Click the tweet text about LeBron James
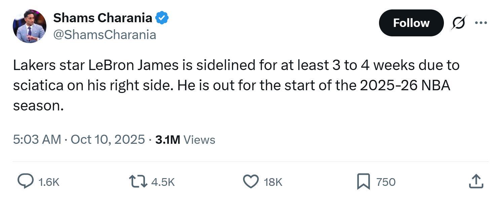492x198 pixels. pyautogui.click(x=235, y=85)
